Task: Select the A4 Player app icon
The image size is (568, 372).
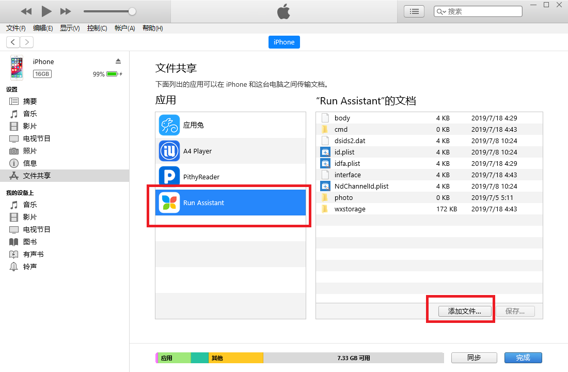Action: tap(169, 151)
